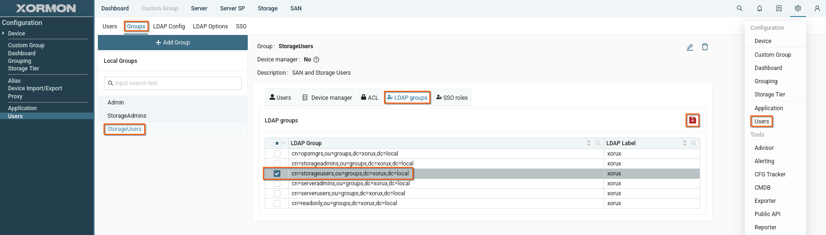This screenshot has width=826, height=235.
Task: Open selection dropdown arrow beside header checkbox
Action: point(284,143)
